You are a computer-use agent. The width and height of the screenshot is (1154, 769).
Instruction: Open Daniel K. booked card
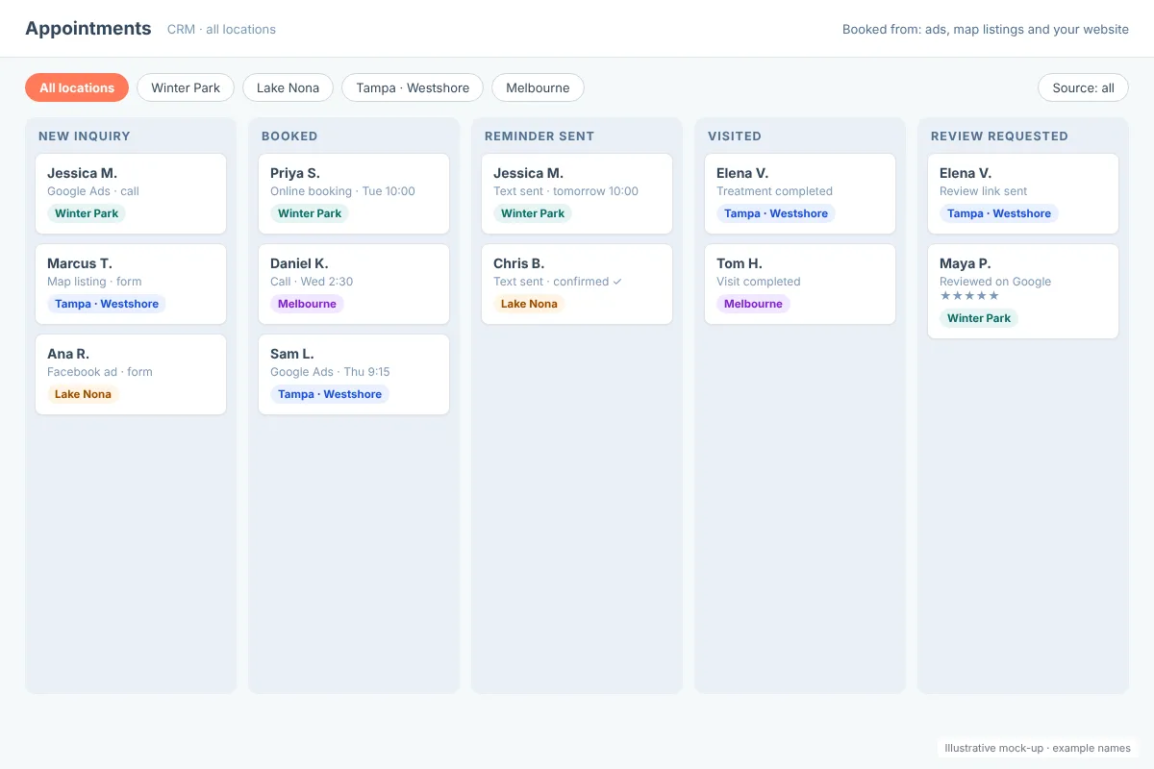click(354, 284)
